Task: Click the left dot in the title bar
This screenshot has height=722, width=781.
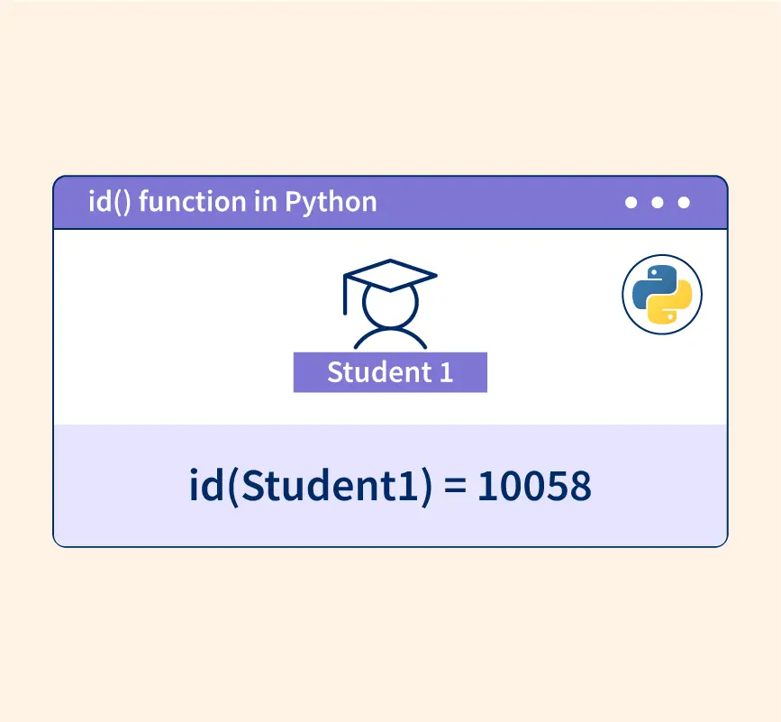Action: point(631,203)
